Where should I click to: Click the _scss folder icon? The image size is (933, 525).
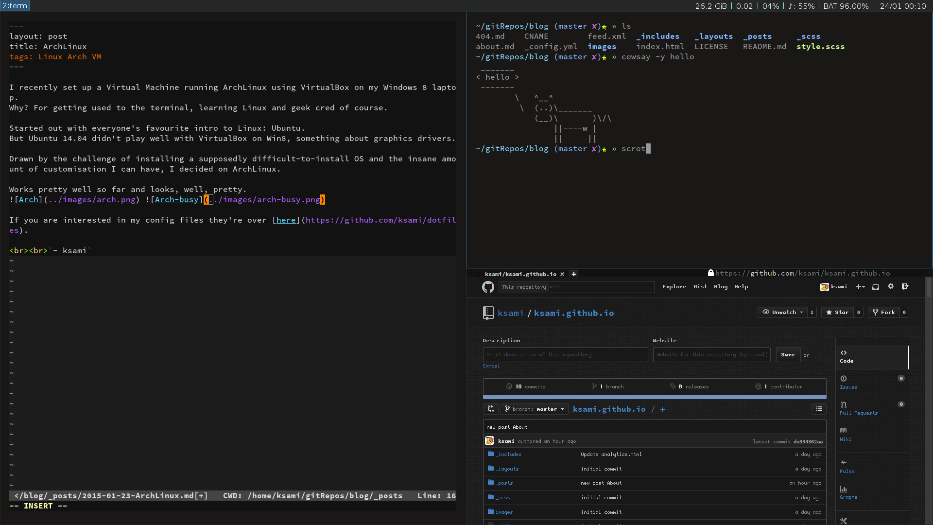491,497
